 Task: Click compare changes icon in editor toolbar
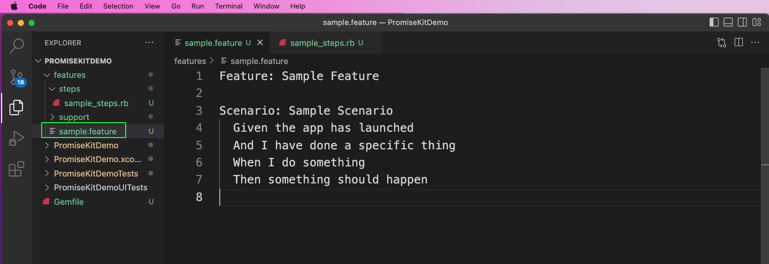tap(721, 43)
